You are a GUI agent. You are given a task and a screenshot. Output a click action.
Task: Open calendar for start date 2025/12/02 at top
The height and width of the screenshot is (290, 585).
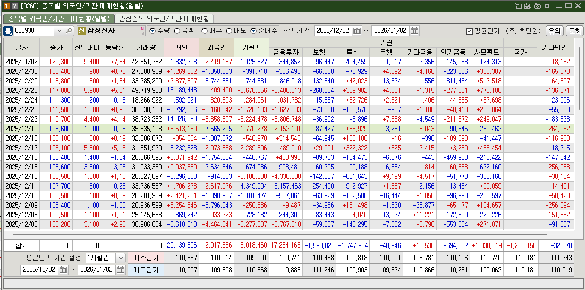pyautogui.click(x=357, y=31)
